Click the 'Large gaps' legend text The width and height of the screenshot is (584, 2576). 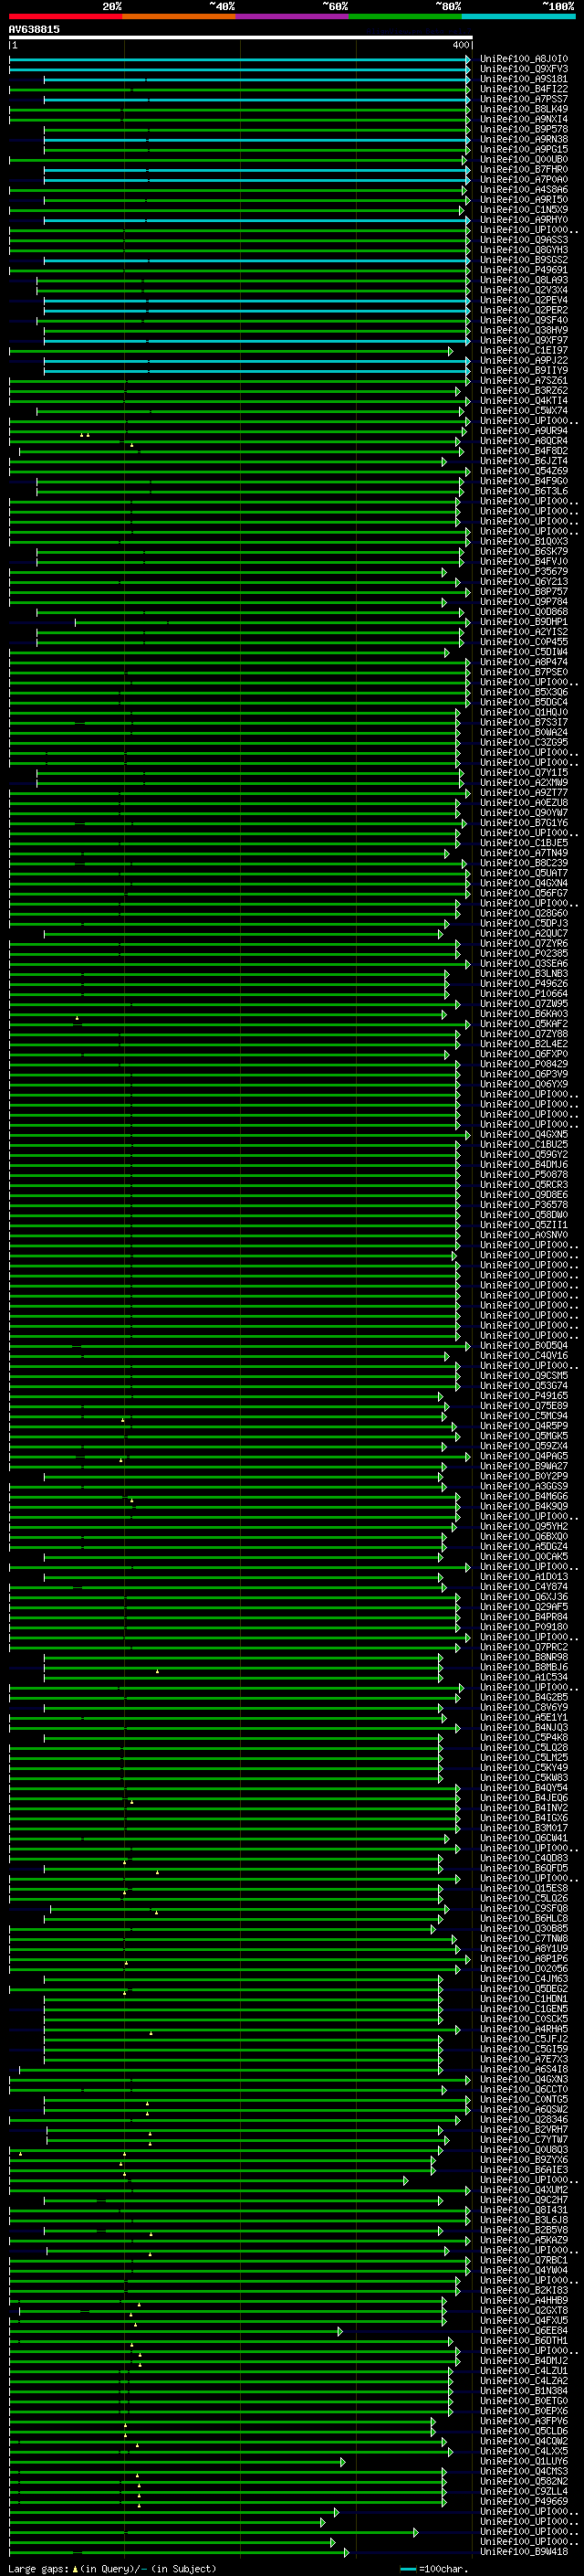point(38,2569)
